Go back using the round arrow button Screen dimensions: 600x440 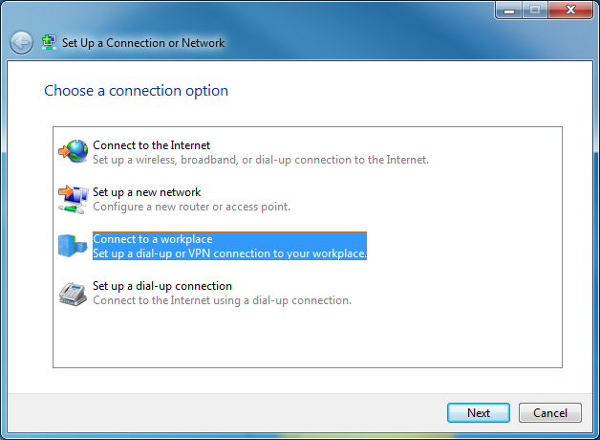[x=21, y=42]
